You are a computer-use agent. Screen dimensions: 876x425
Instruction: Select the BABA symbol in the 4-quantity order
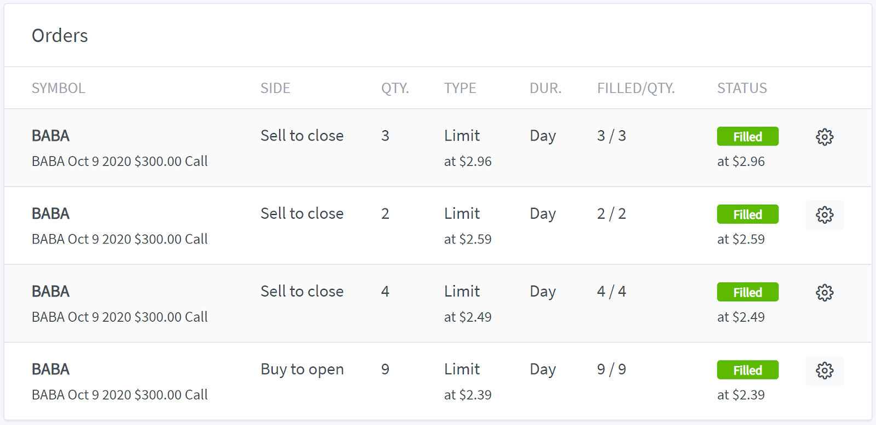(x=50, y=292)
